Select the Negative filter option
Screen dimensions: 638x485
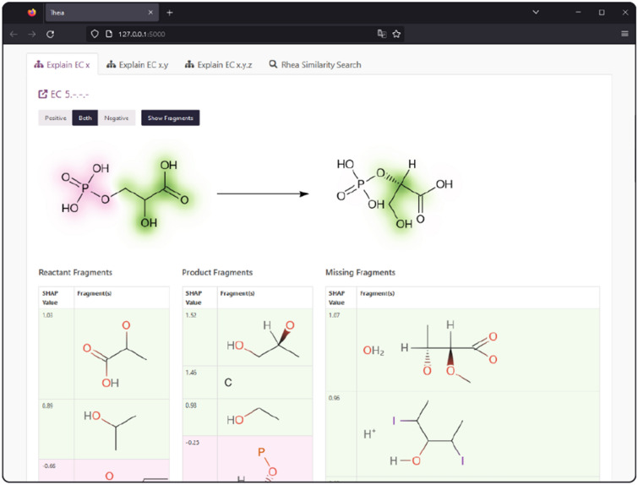pos(117,118)
